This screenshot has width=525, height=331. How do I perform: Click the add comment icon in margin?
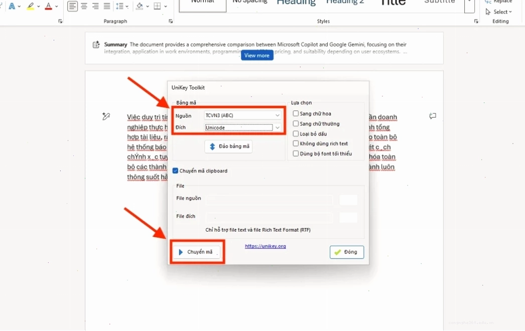click(x=433, y=116)
